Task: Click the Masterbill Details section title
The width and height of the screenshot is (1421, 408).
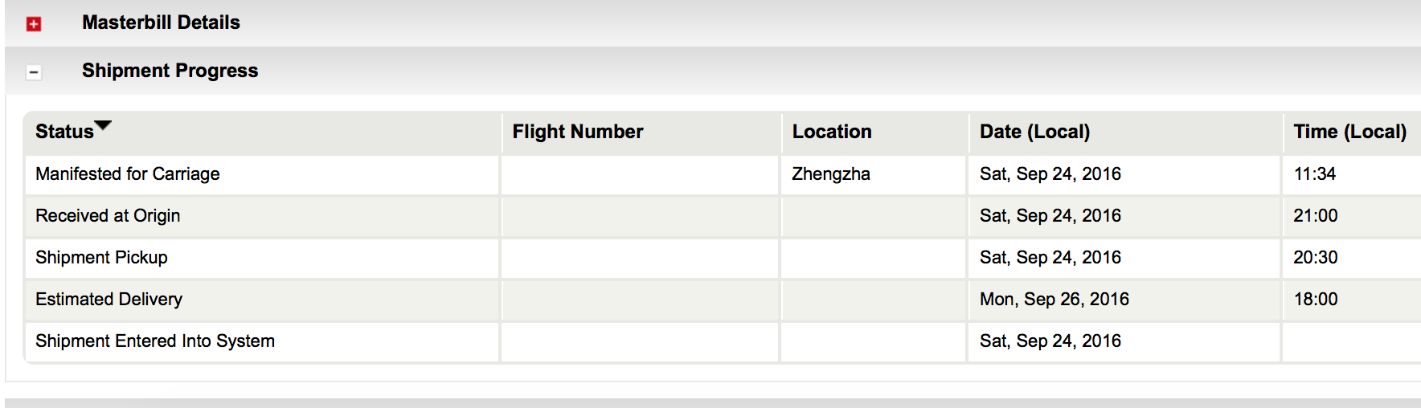Action: tap(161, 22)
